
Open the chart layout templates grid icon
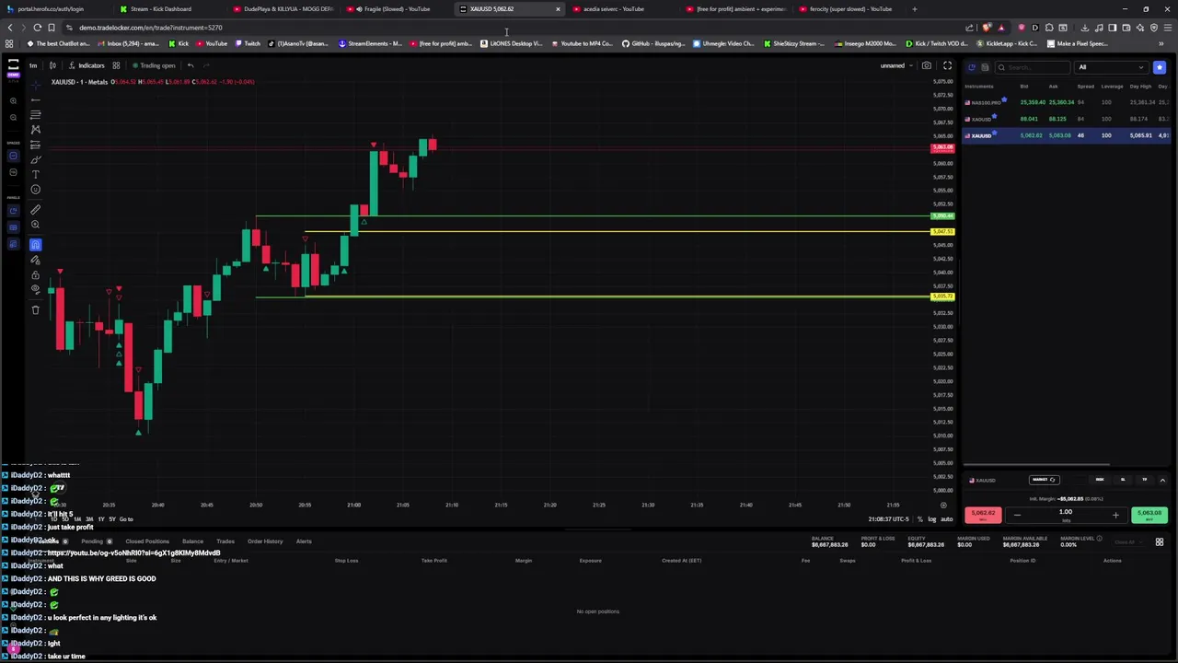(x=116, y=65)
